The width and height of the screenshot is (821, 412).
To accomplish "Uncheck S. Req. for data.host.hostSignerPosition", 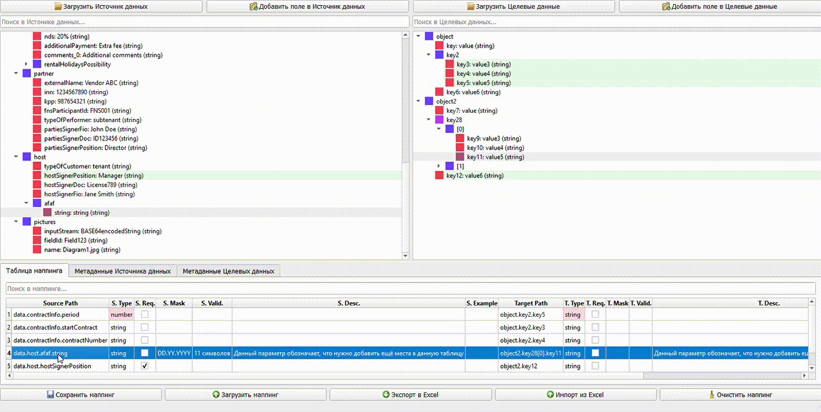I will coord(145,366).
